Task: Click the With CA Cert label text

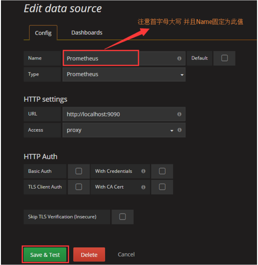Action: click(x=109, y=187)
